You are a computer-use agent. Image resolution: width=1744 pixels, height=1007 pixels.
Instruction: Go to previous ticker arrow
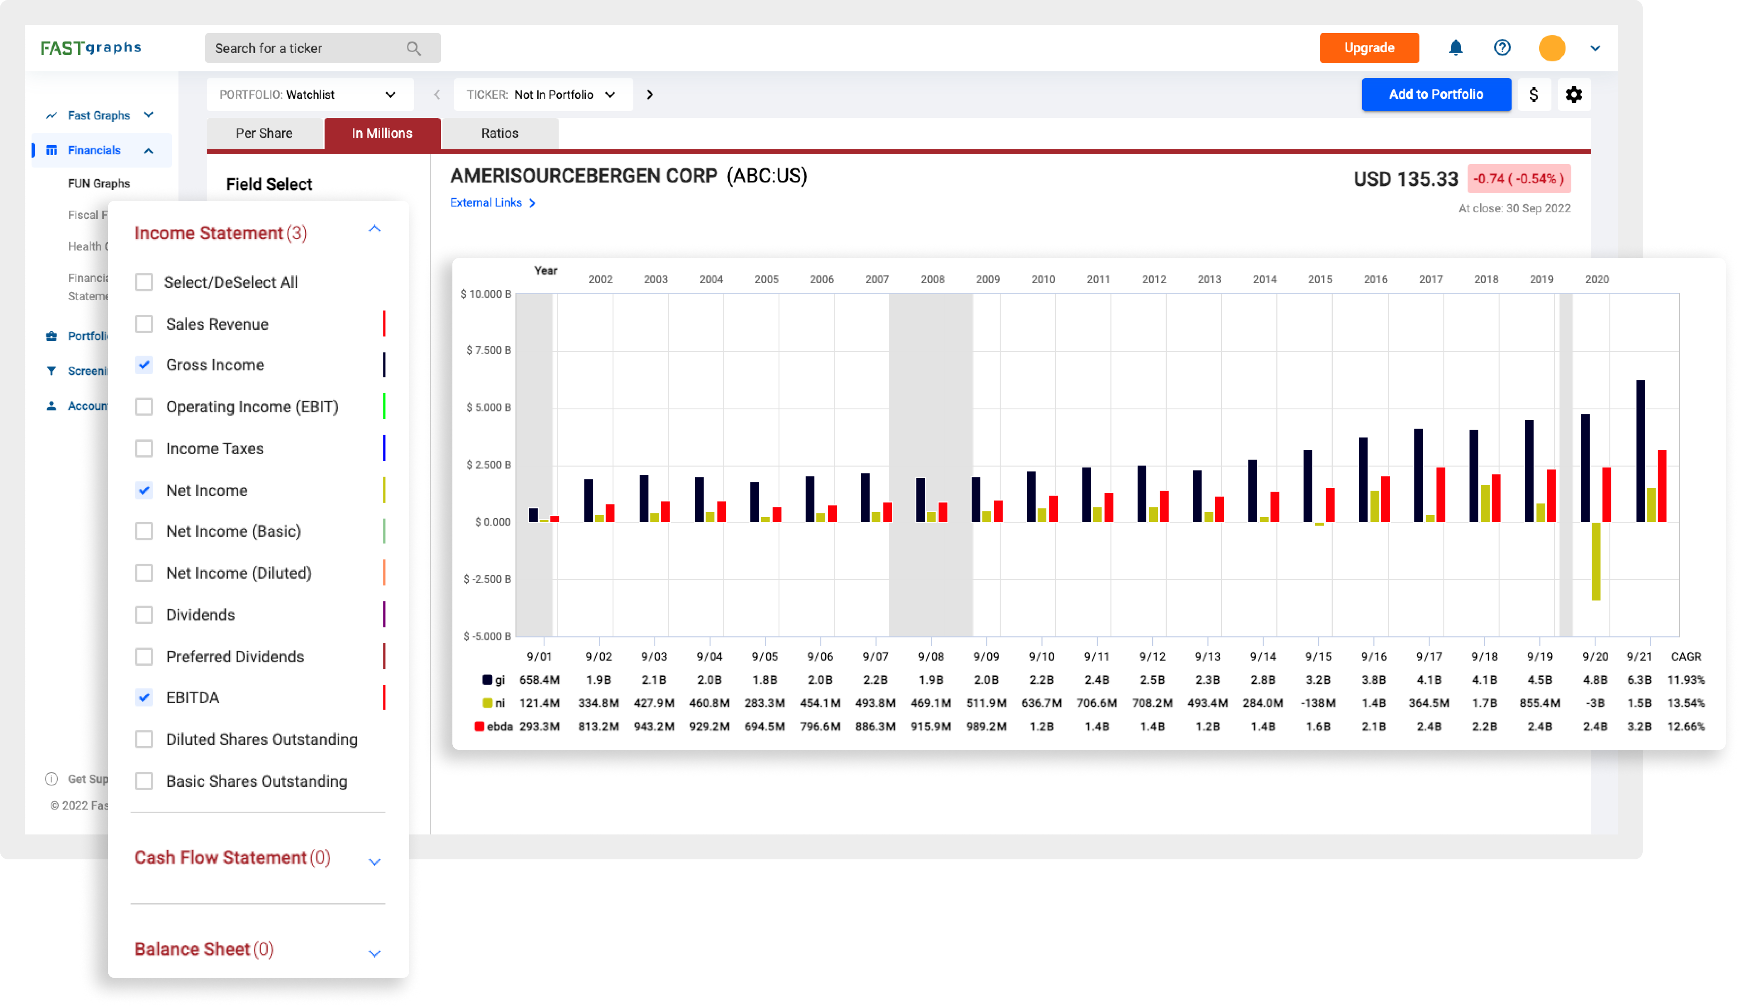click(437, 95)
